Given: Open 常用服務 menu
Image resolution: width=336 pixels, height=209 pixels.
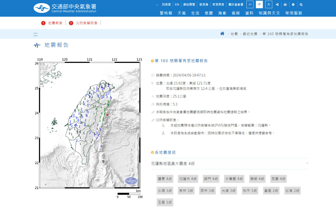Looking at the screenshot, I should coord(294,13).
